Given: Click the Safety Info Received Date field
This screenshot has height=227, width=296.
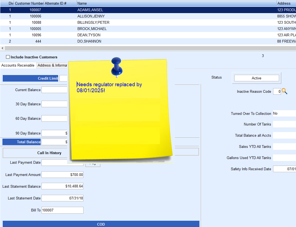Looking at the screenshot, I should (285, 169).
